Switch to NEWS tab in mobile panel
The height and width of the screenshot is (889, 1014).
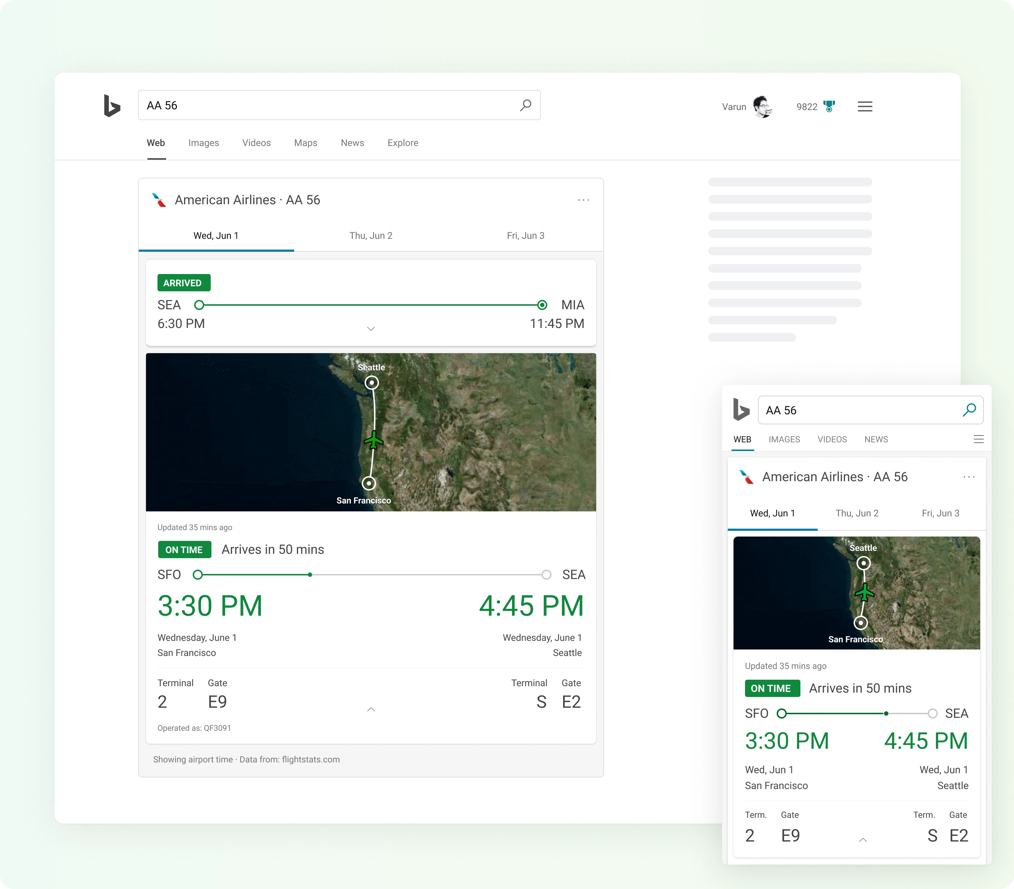876,439
